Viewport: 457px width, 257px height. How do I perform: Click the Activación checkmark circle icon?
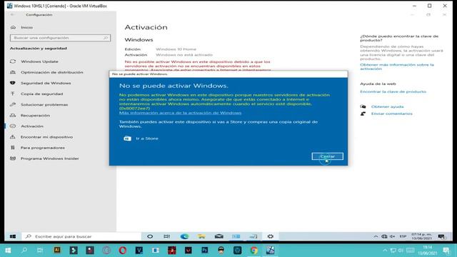(x=13, y=126)
